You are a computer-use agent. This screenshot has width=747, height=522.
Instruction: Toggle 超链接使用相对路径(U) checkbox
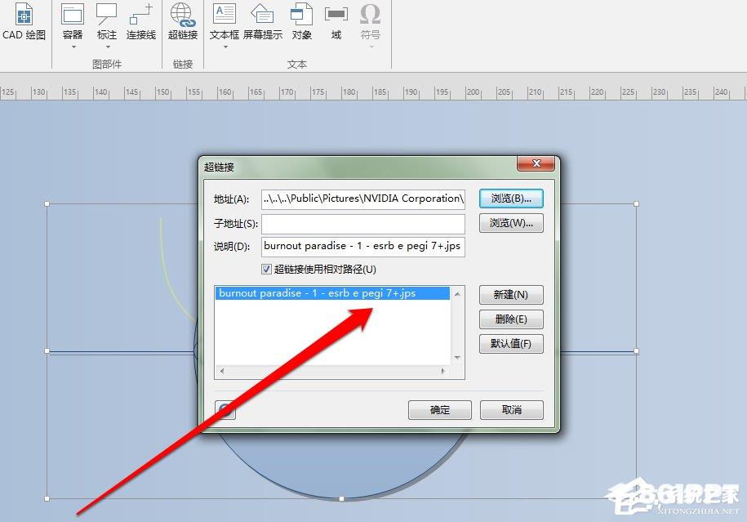pos(266,270)
